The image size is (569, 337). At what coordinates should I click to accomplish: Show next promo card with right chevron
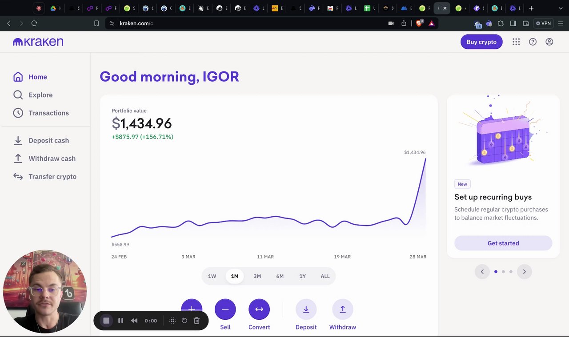pos(524,272)
